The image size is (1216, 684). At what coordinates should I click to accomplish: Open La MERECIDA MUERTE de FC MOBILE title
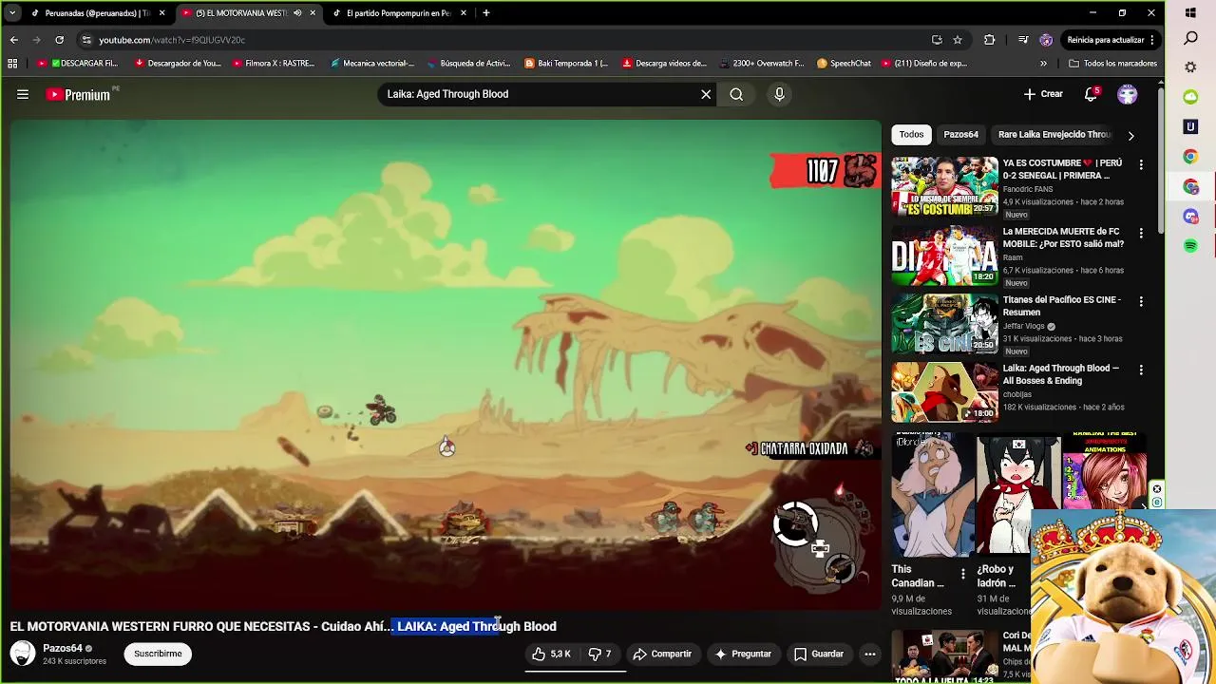pyautogui.click(x=1063, y=237)
